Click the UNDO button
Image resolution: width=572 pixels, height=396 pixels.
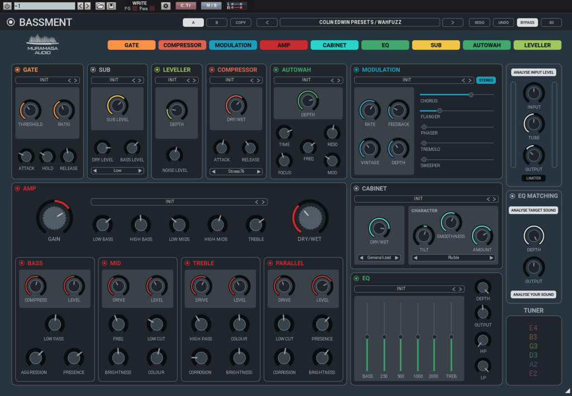pos(503,22)
